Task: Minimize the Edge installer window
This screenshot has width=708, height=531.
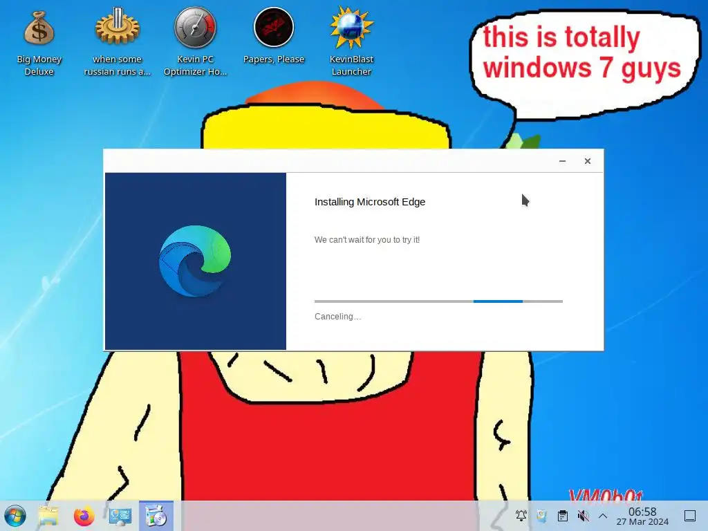Action: point(562,161)
